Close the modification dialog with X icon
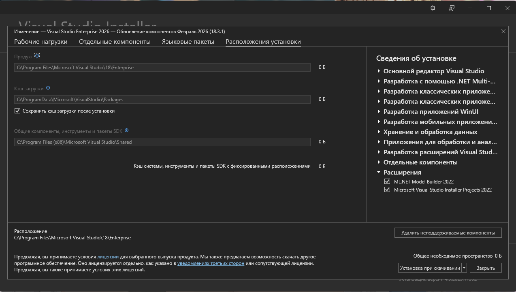Image resolution: width=516 pixels, height=292 pixels. click(503, 31)
